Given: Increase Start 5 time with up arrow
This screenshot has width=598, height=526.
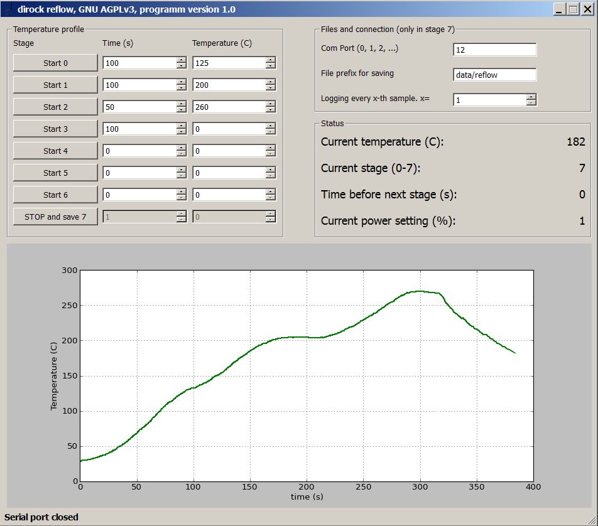Looking at the screenshot, I should pyautogui.click(x=182, y=170).
